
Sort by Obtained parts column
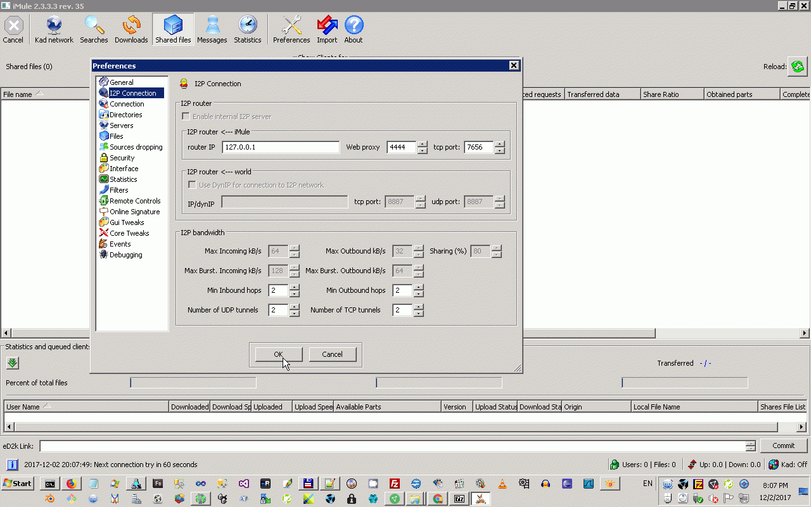(x=742, y=94)
